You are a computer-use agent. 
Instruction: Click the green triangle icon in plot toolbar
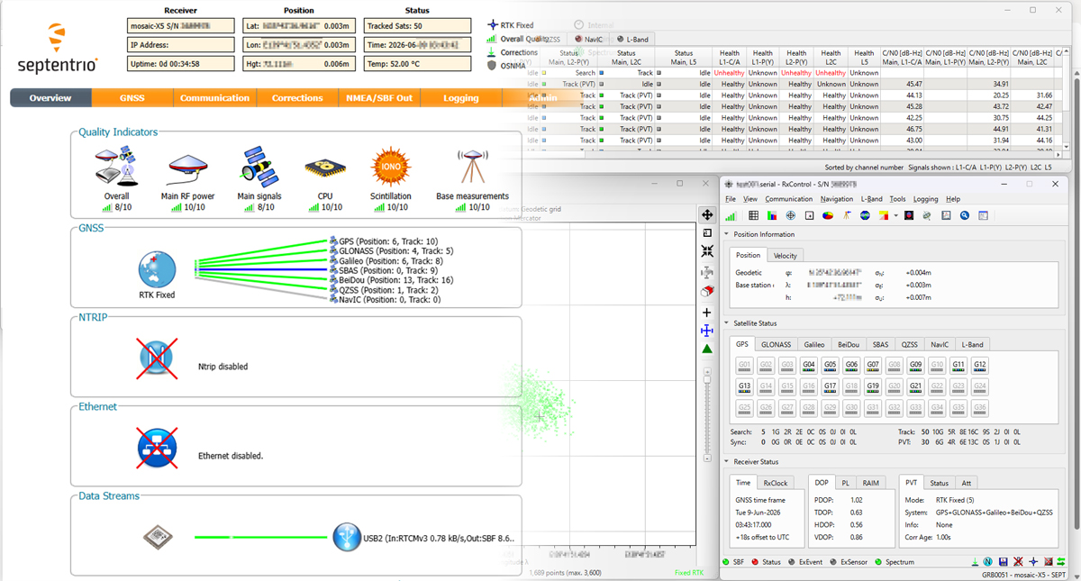[707, 349]
